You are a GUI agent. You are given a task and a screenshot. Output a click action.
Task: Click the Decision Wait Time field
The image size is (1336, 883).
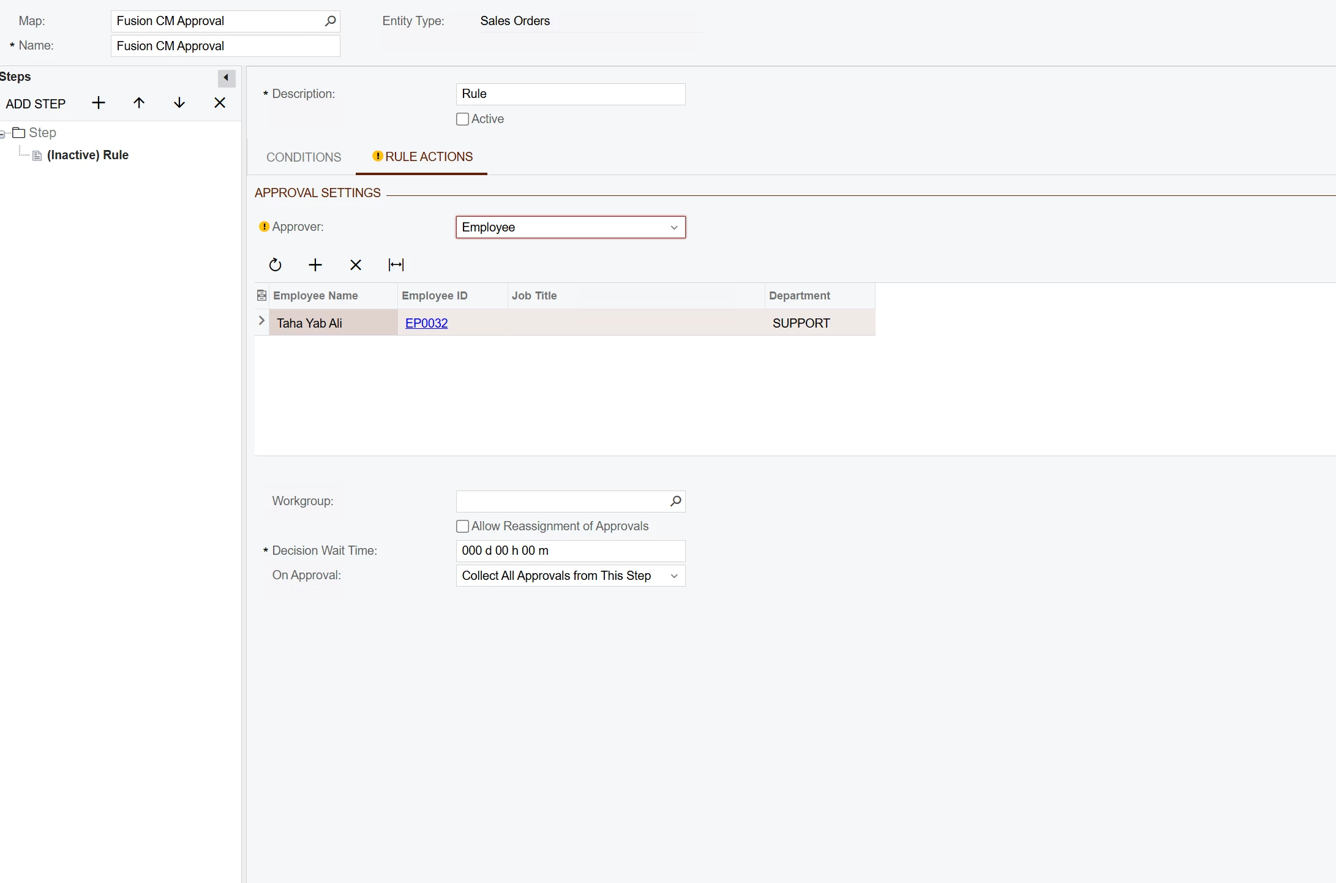coord(570,550)
